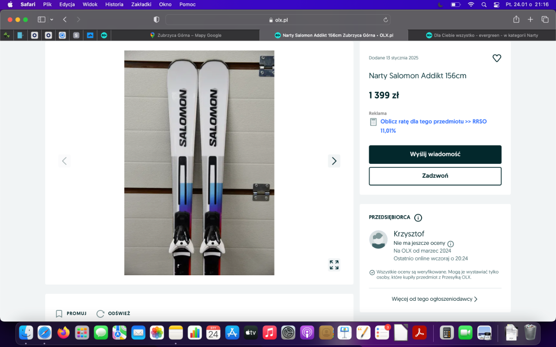Open the Trash in the Dock

pos(530,332)
